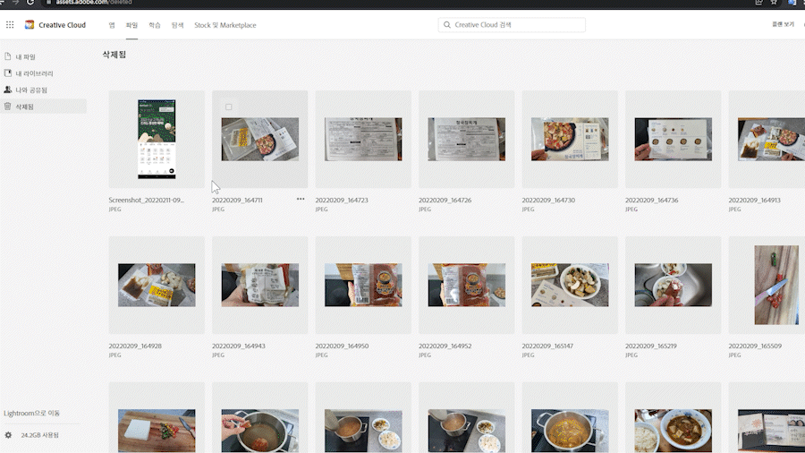
Task: Click the 20220209_164723 file name label
Action: tap(342, 200)
